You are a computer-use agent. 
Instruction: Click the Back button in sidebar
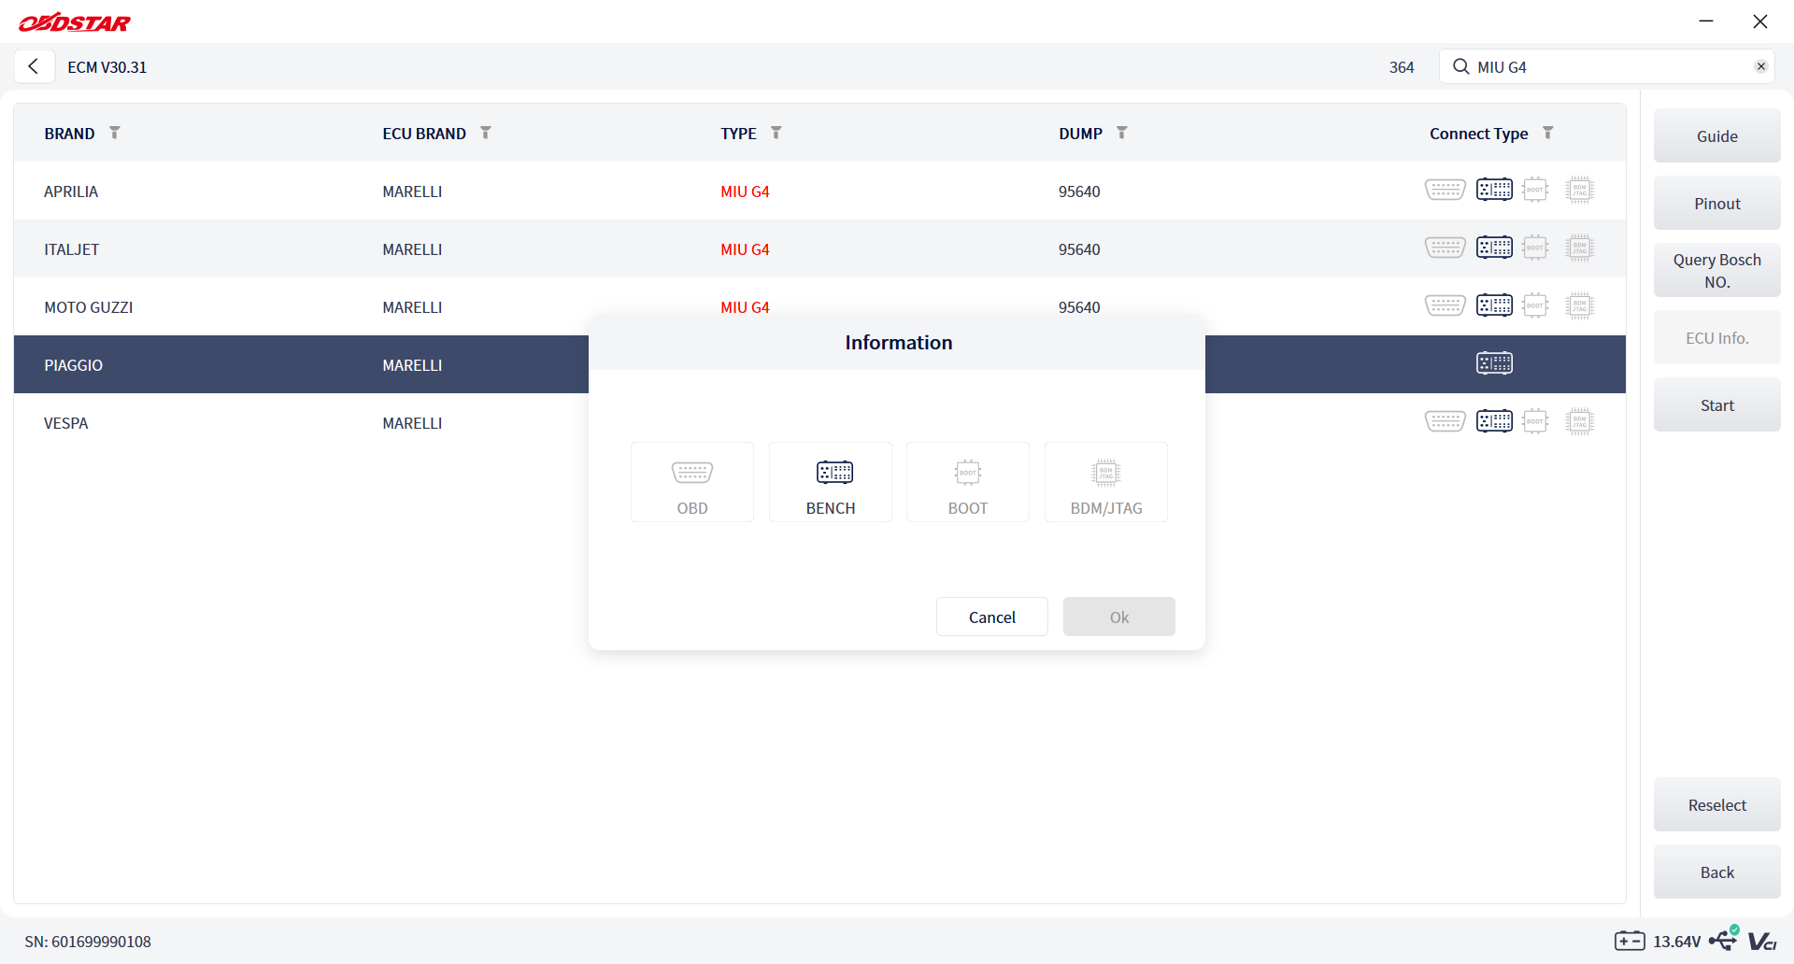(1717, 872)
